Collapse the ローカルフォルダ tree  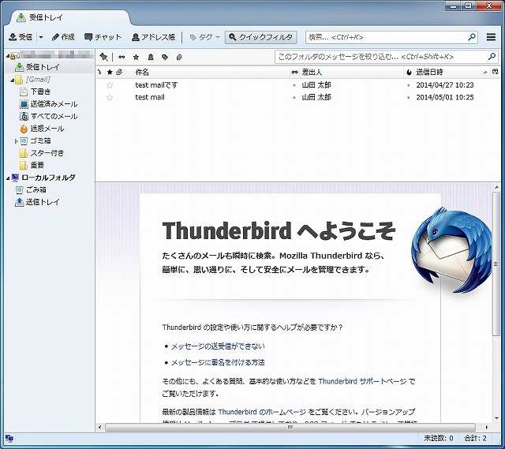click(x=8, y=178)
